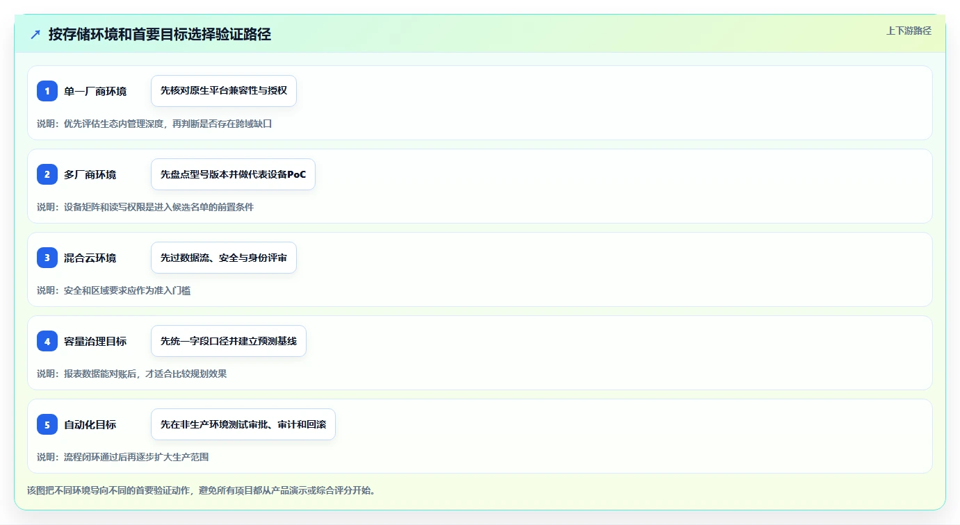Select the 先在非生产环境测试审批、审计和回滚 box
Viewport: 960px width, 525px height.
click(x=243, y=424)
